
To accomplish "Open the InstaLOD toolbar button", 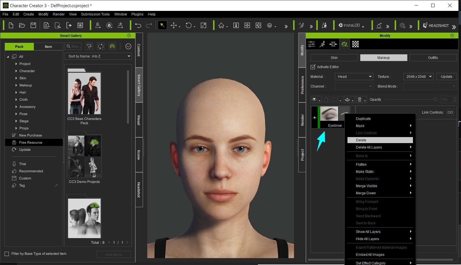I will click(x=351, y=25).
